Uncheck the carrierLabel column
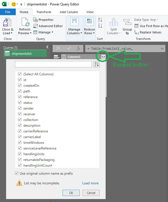The height and width of the screenshot is (202, 168). tap(20, 137)
